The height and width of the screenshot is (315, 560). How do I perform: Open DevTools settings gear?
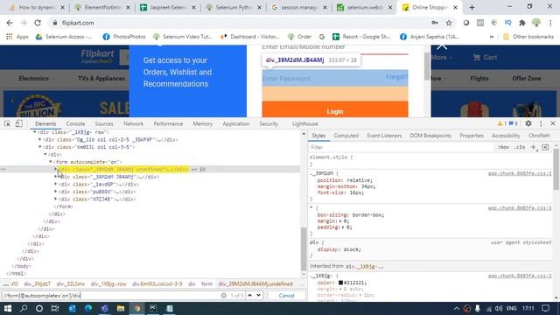click(x=528, y=123)
